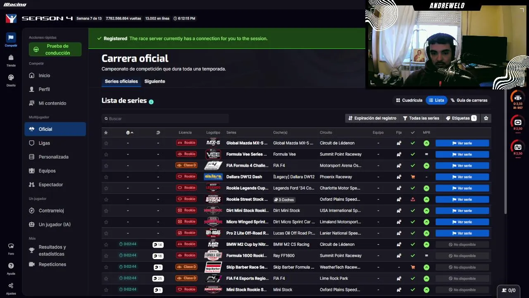Open Repeticiones in the sidebar

pos(55,264)
